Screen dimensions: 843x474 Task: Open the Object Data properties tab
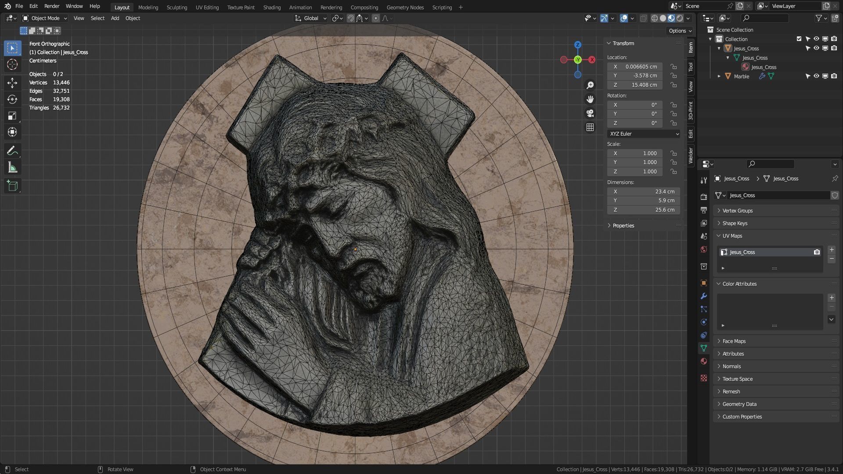click(x=704, y=348)
